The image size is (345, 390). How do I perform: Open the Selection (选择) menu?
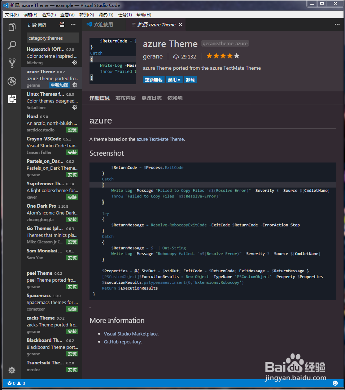(49, 15)
